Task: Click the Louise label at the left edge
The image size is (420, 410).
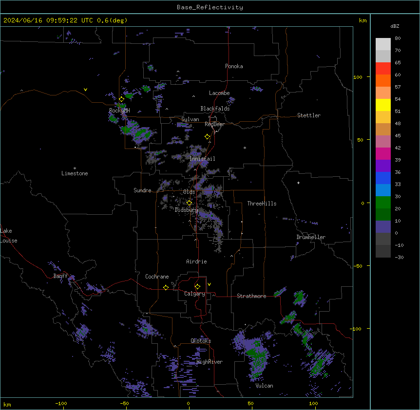Action: [9, 241]
